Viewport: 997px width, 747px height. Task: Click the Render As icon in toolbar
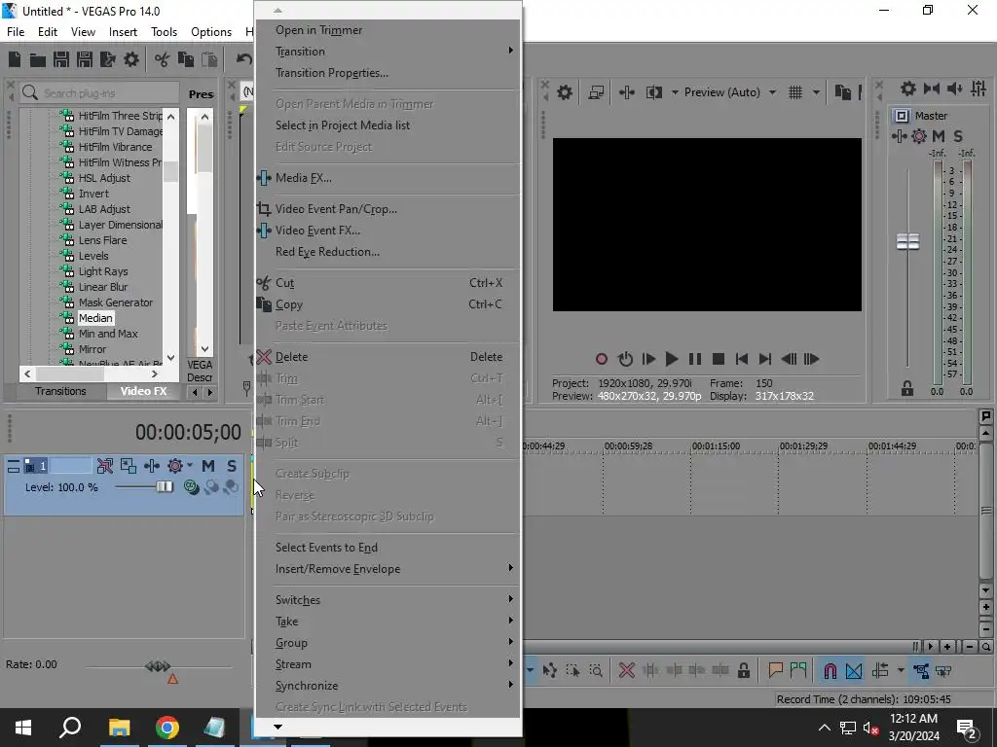(107, 59)
